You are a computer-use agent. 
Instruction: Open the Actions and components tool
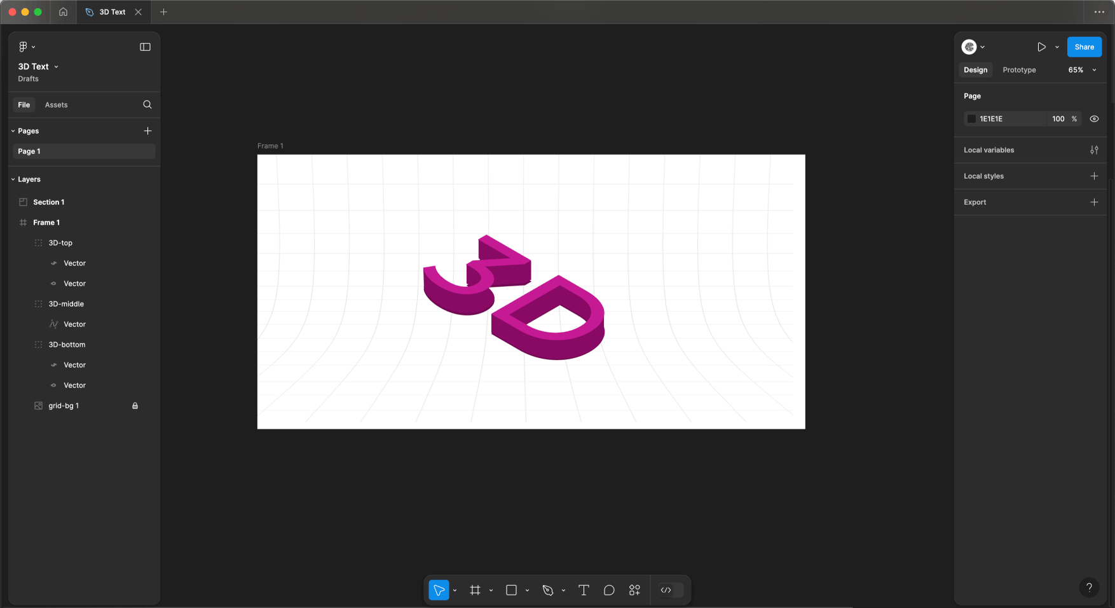[634, 590]
